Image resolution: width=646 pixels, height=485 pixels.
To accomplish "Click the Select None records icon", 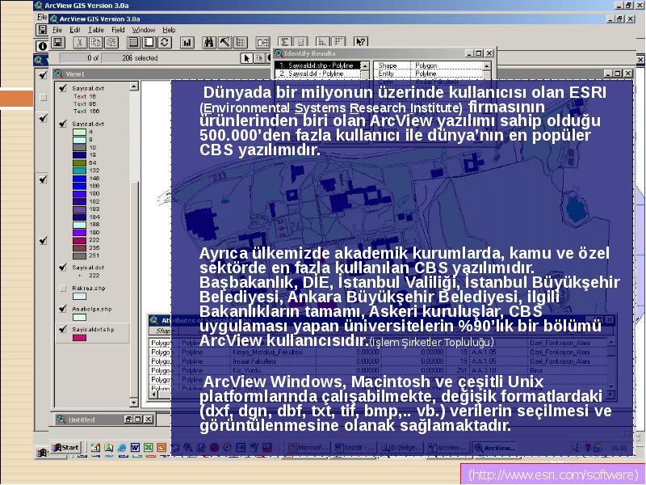I will pyautogui.click(x=149, y=42).
